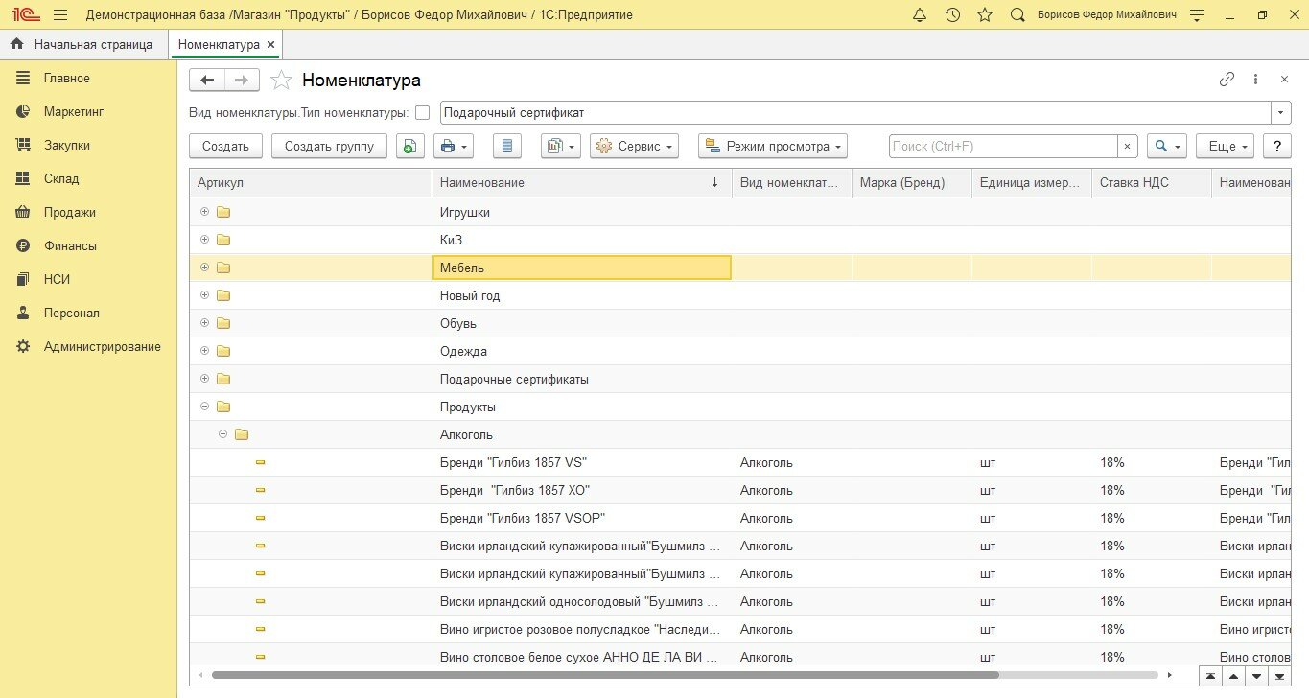
Task: Click the Склад section icon
Action: point(24,178)
